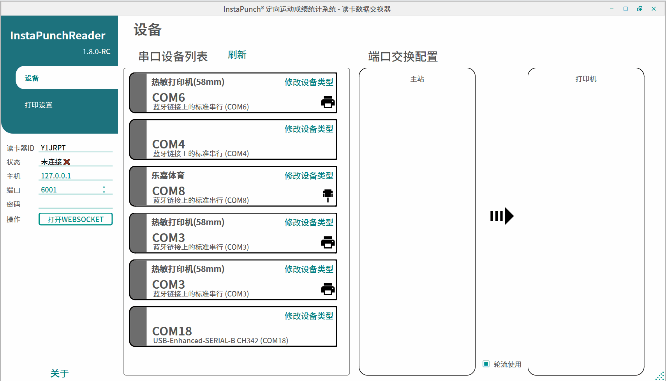The height and width of the screenshot is (381, 666).
Task: Click the station icon on the COM8 card
Action: pos(328,195)
